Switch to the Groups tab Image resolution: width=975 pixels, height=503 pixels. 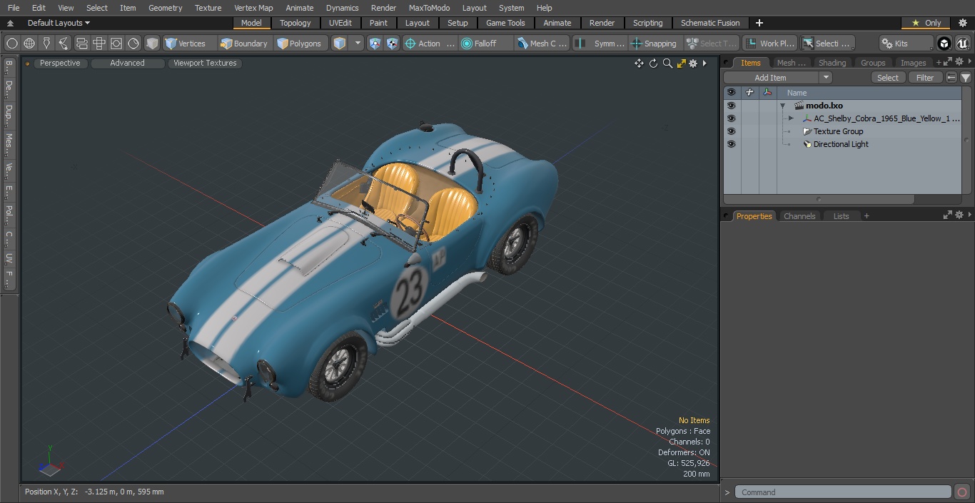(x=873, y=63)
